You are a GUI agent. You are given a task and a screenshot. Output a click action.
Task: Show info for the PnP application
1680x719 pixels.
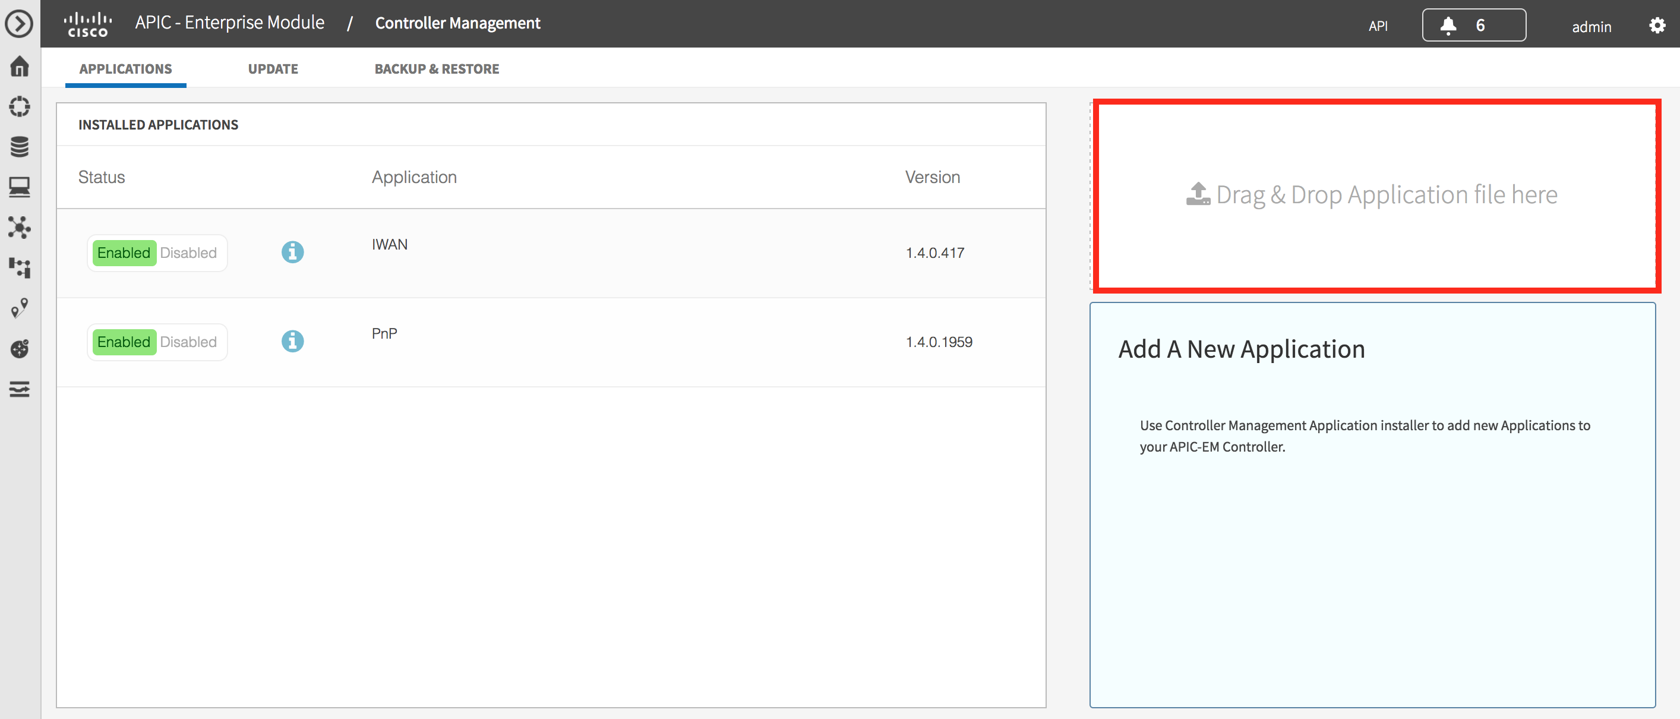point(292,341)
